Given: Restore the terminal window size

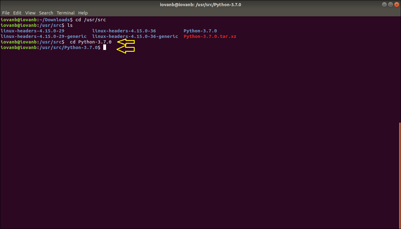Looking at the screenshot, I should click(390, 4).
